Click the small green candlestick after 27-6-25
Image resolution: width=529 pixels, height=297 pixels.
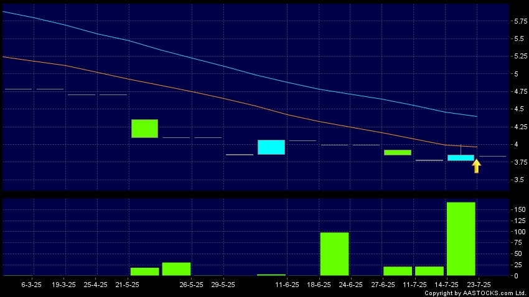[398, 153]
